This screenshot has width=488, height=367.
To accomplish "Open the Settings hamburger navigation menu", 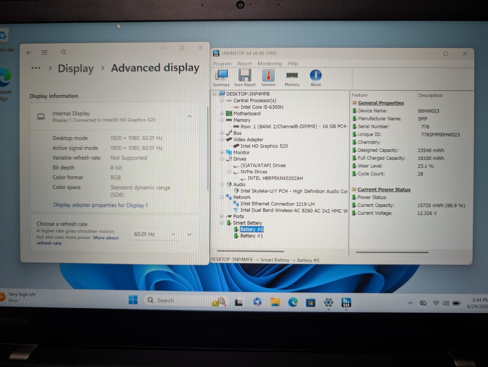I will click(45, 52).
